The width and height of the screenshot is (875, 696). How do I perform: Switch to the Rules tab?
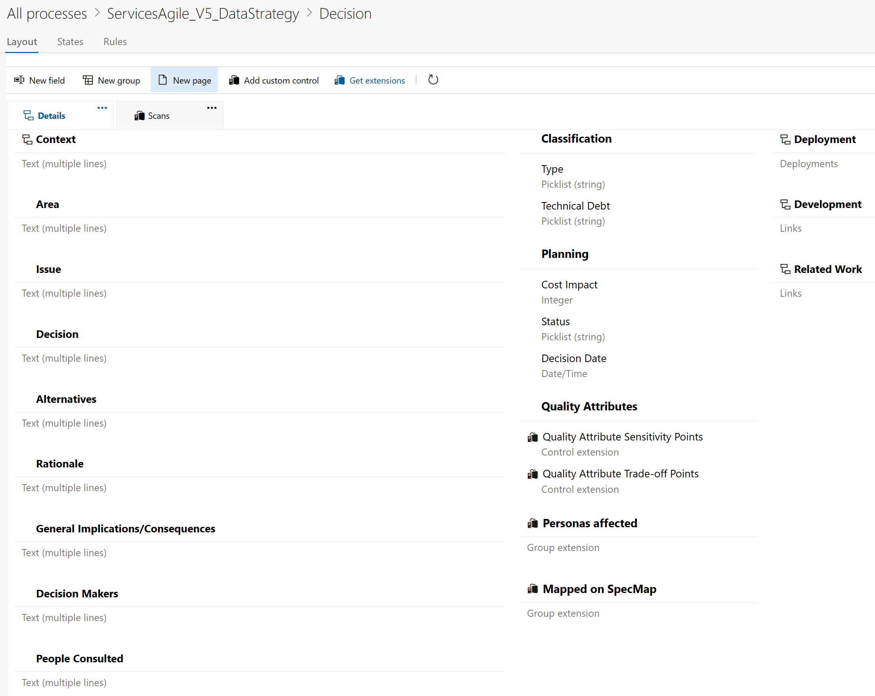(x=115, y=42)
